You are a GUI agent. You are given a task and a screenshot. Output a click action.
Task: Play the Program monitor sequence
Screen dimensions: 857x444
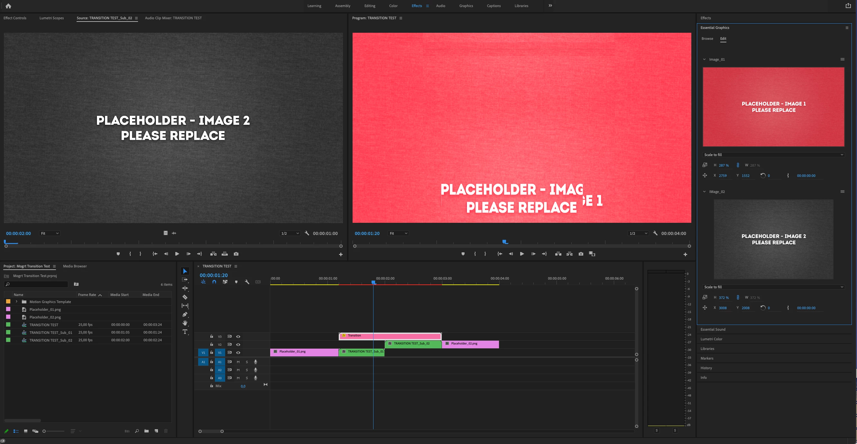pos(522,254)
